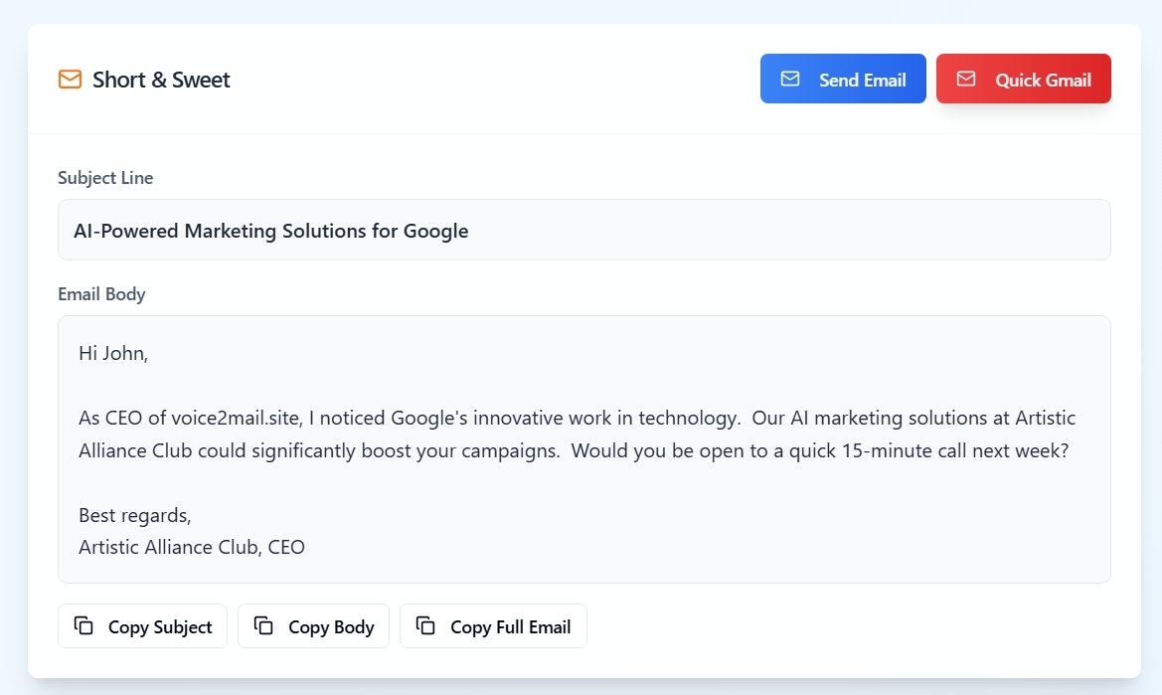Select the "Short & Sweet" heading text

coord(161,80)
